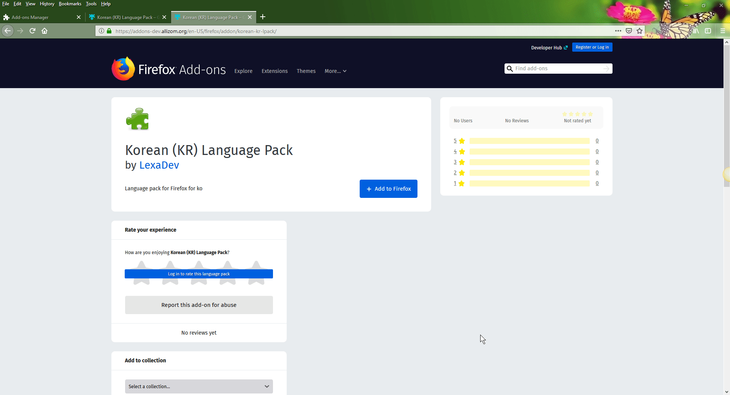Click the green puzzle piece addon icon
730x395 pixels.
[x=137, y=119]
